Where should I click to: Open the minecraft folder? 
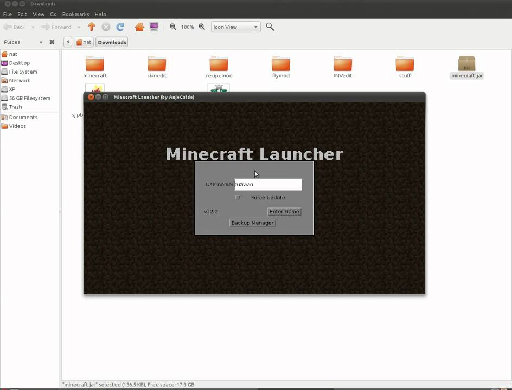(x=95, y=67)
